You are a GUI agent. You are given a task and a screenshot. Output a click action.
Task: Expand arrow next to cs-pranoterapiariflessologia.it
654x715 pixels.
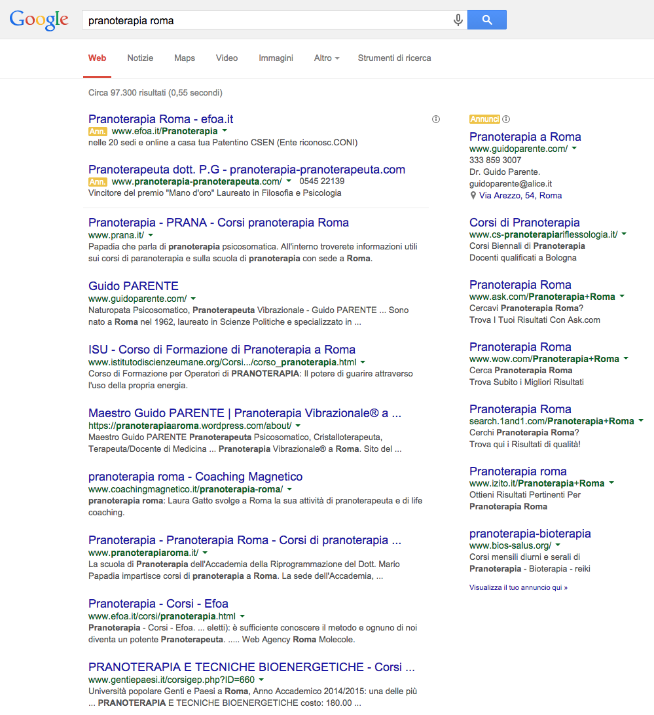click(625, 234)
